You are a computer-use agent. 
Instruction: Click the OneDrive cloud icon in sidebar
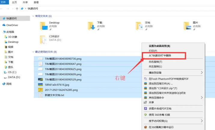(x=4, y=25)
